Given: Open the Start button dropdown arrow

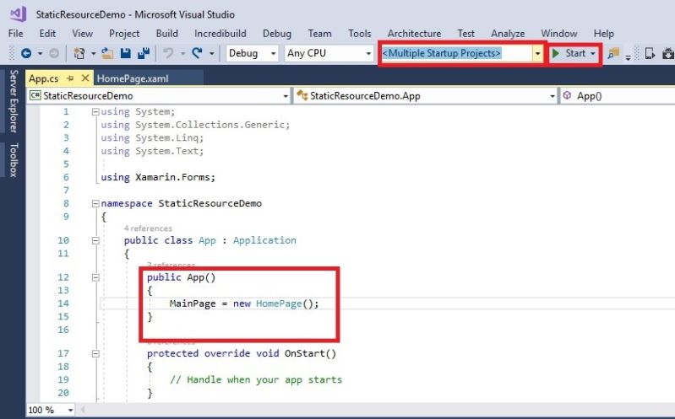Looking at the screenshot, I should 593,54.
